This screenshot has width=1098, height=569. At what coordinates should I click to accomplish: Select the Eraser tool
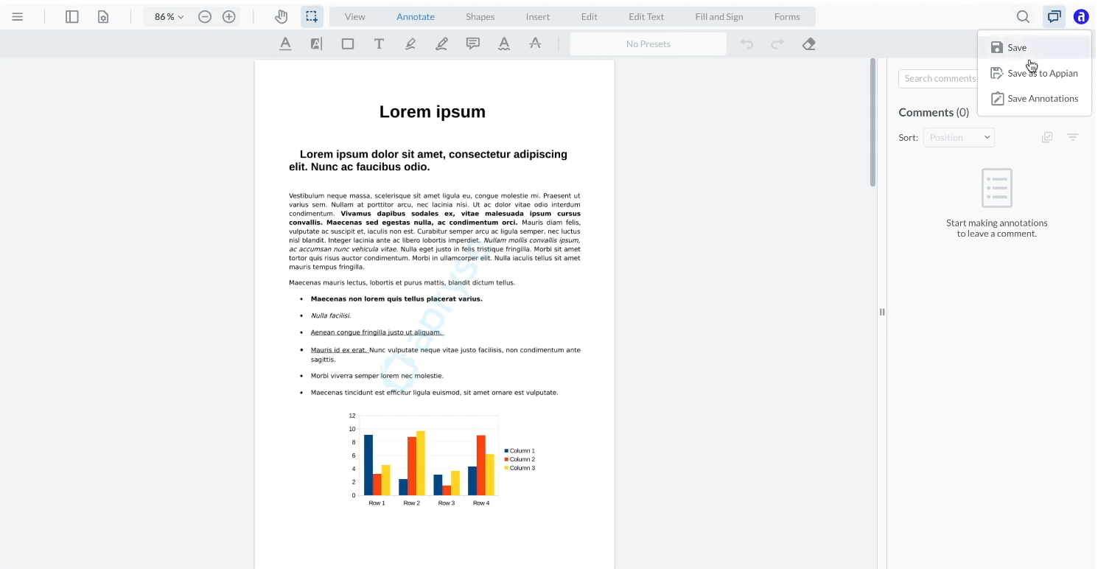[x=808, y=43]
